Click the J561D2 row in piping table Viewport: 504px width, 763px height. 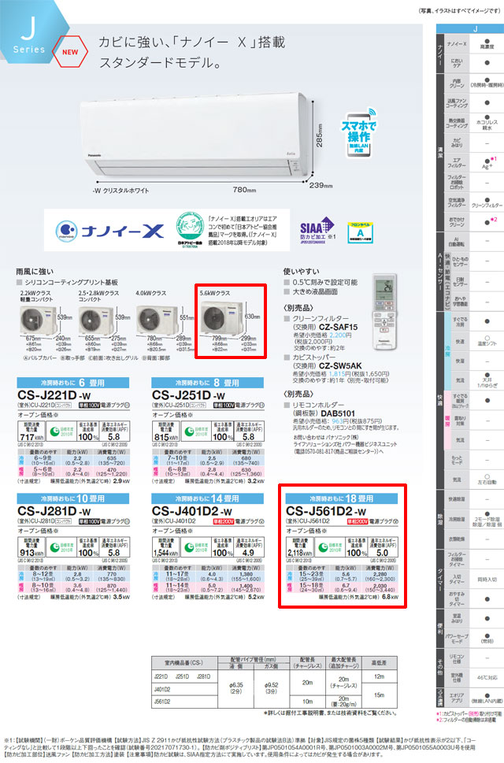pyautogui.click(x=183, y=702)
